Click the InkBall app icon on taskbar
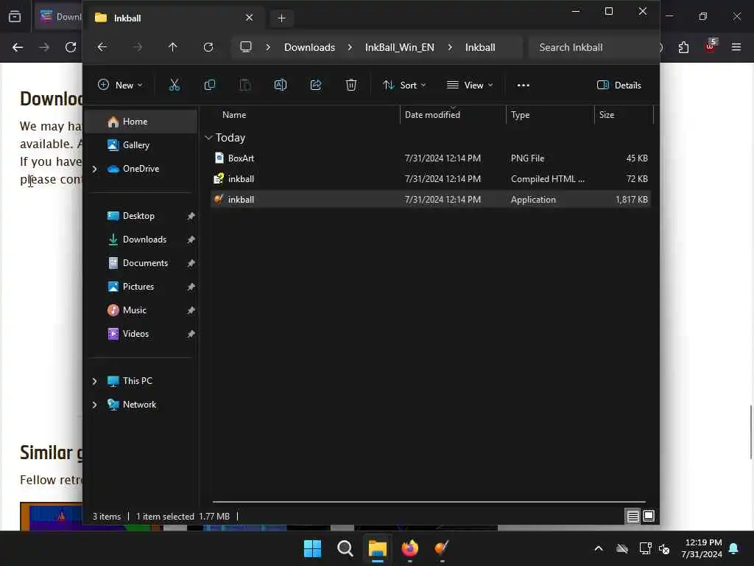 (442, 548)
